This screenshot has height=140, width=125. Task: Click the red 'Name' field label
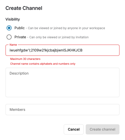coord(13,45)
